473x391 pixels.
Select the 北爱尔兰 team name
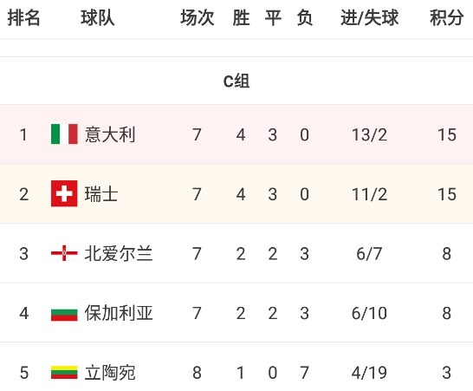click(x=118, y=253)
